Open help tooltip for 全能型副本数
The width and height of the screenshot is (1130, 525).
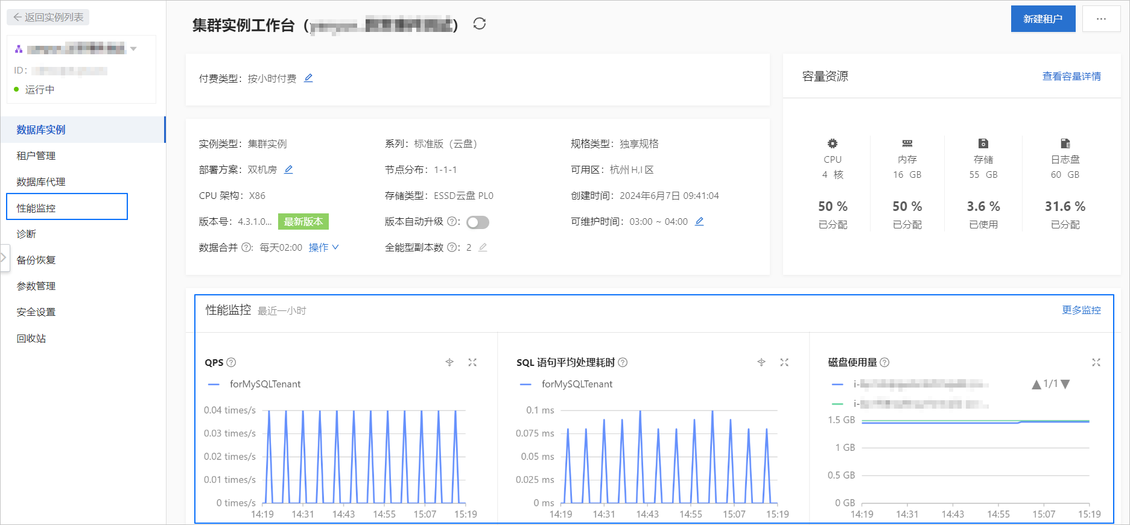(x=452, y=247)
